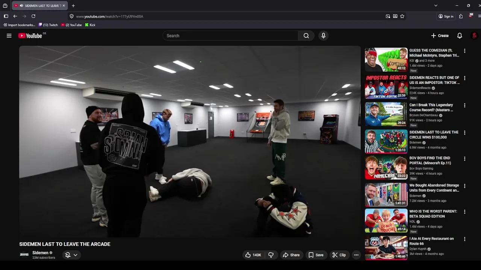Open IMPOSTOR REACTS TikTok thumbnail

[386, 87]
